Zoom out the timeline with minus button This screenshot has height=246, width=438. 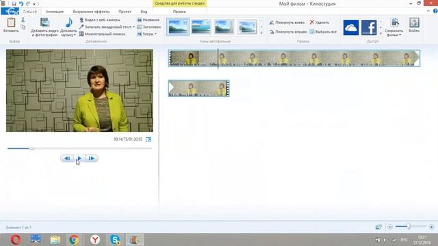(390, 227)
